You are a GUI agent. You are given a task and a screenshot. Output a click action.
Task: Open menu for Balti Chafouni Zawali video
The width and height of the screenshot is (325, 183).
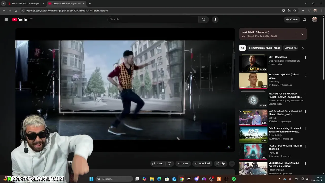(x=306, y=129)
